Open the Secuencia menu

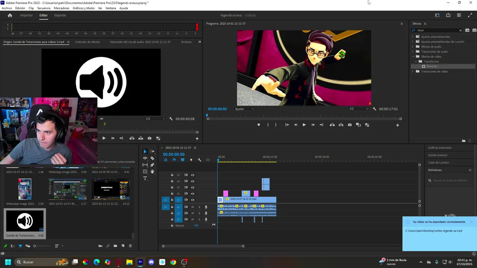tap(44, 8)
